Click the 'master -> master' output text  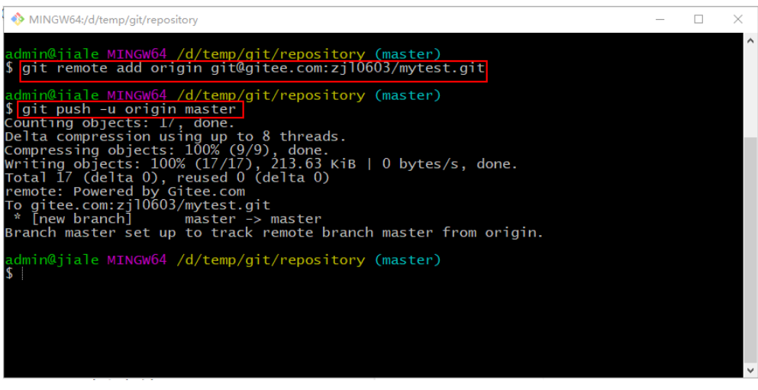pos(253,219)
